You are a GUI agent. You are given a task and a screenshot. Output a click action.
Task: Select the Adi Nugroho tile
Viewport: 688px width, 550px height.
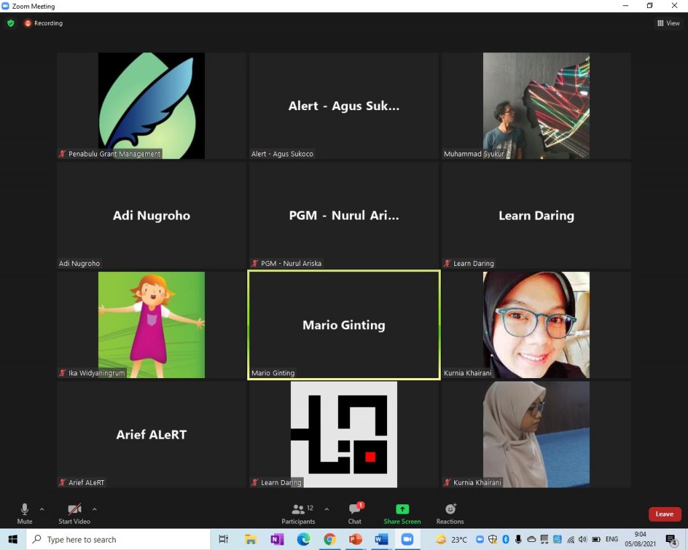click(151, 216)
